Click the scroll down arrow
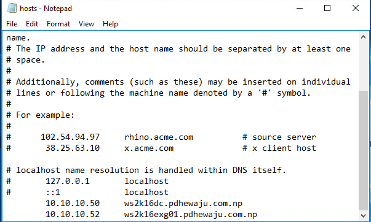The height and width of the screenshot is (222, 371). tap(363, 215)
